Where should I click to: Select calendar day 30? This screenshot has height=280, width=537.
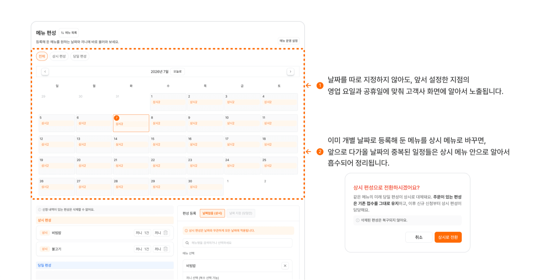(x=205, y=187)
